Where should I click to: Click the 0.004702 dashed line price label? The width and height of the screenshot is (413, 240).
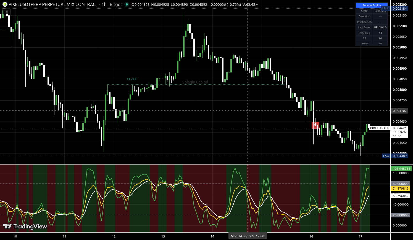[x=399, y=111]
